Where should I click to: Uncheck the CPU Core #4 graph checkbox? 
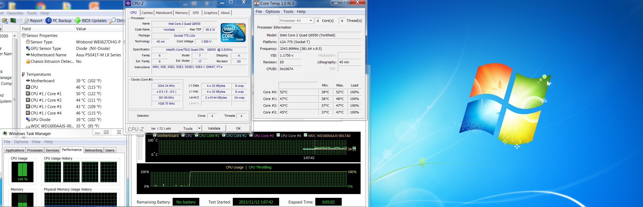pyautogui.click(x=278, y=135)
